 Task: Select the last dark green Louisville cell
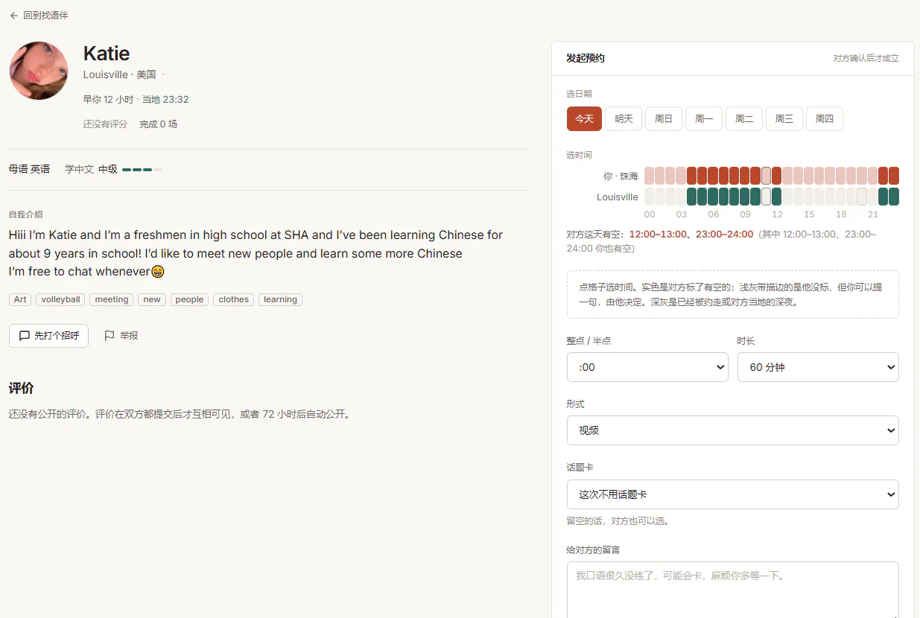click(894, 197)
